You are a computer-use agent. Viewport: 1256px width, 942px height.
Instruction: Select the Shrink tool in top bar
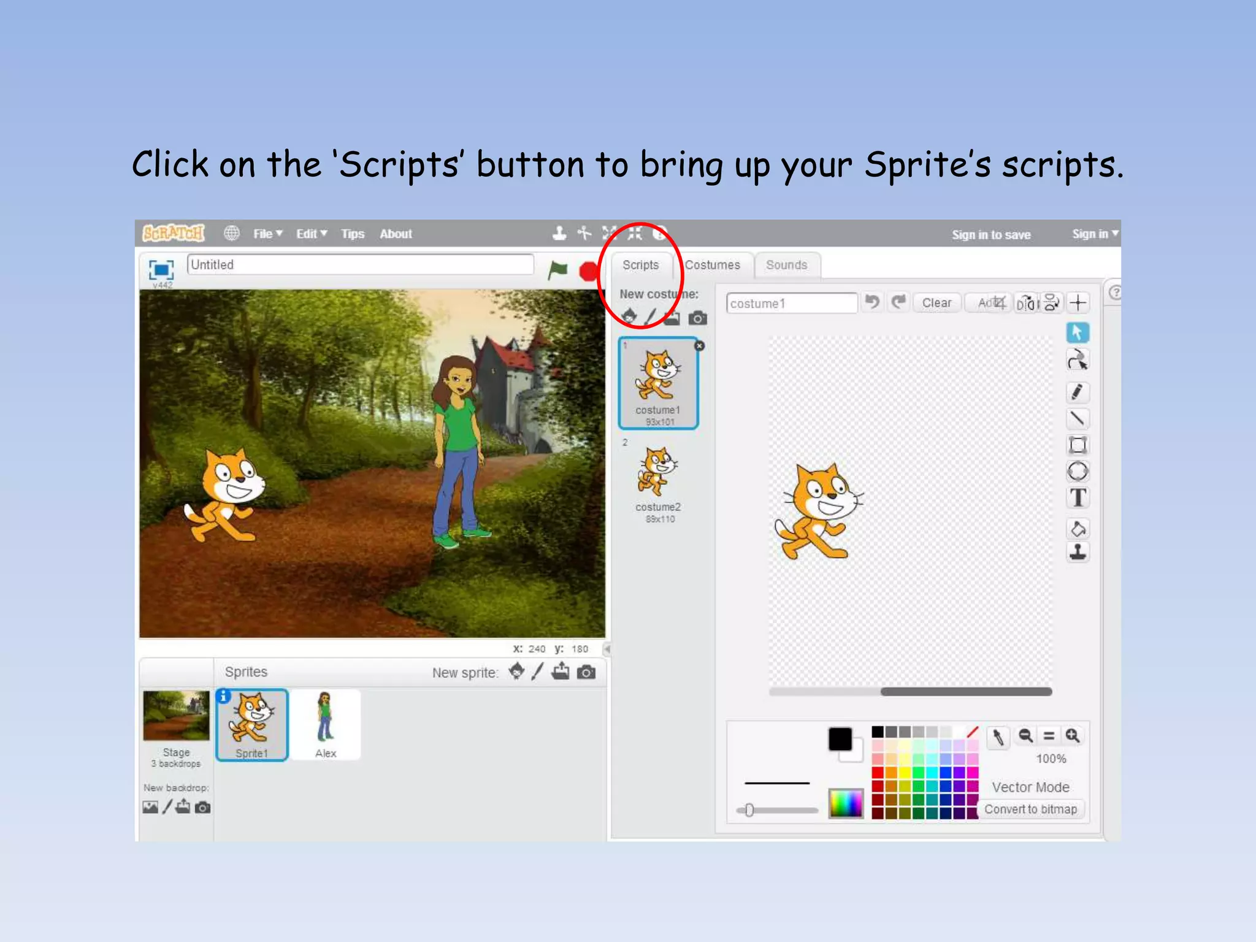tap(635, 233)
